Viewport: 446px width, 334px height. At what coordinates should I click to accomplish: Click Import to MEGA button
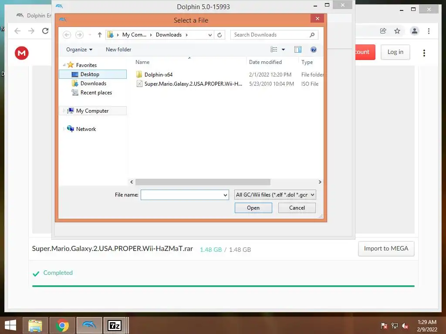386,248
